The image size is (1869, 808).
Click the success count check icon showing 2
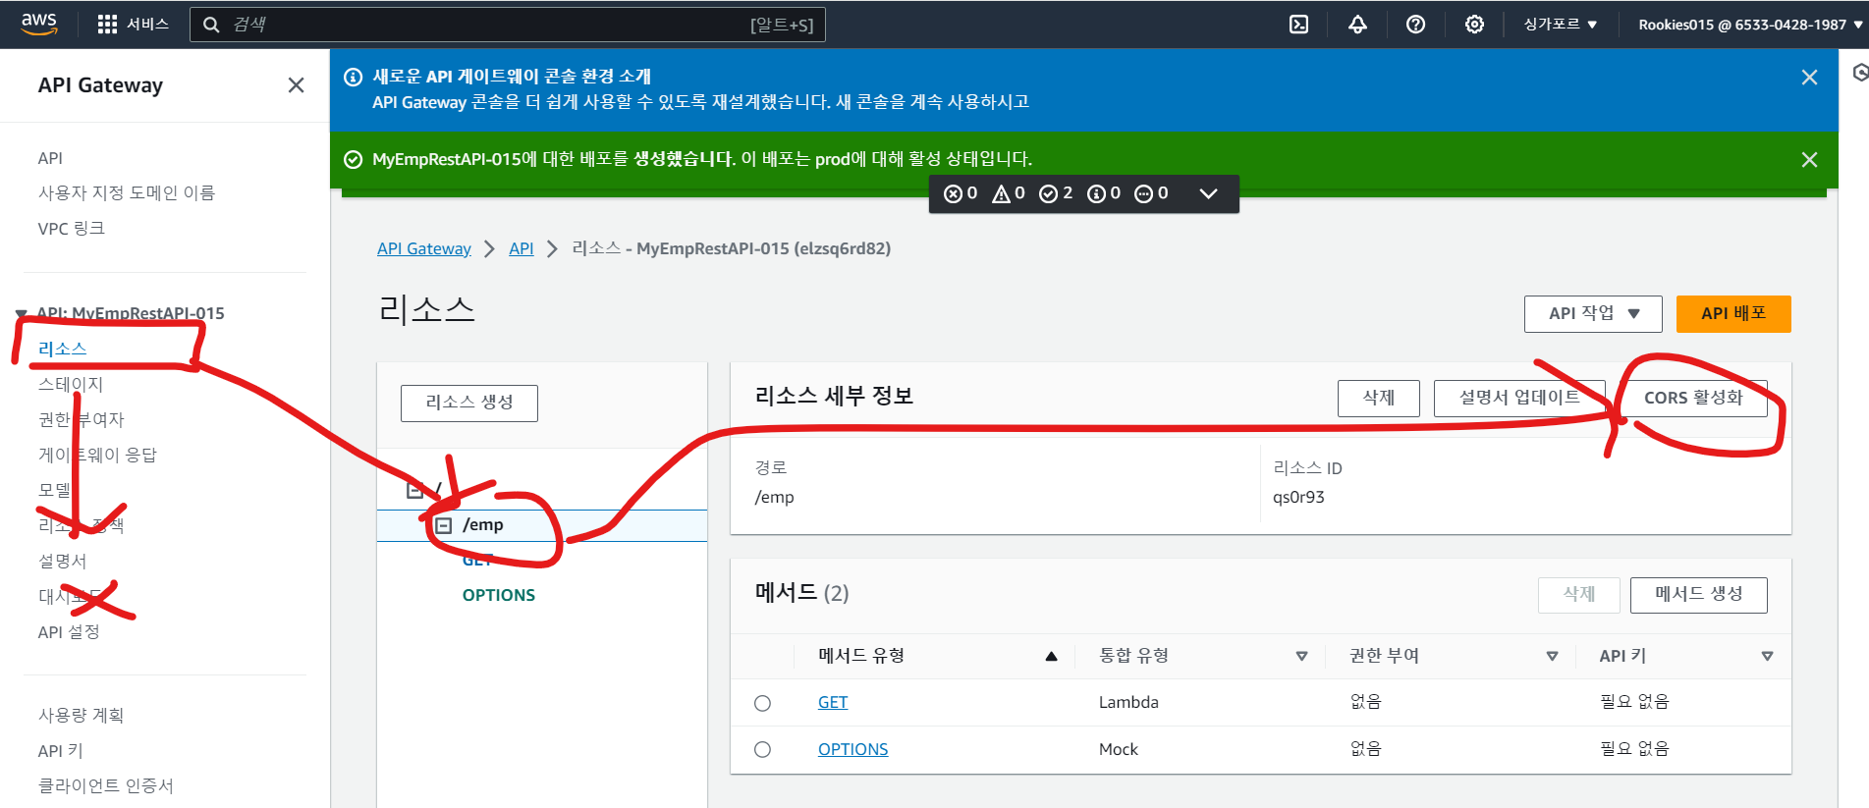pos(1048,193)
